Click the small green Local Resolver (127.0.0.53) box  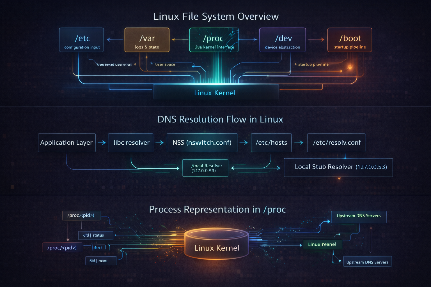tap(205, 168)
